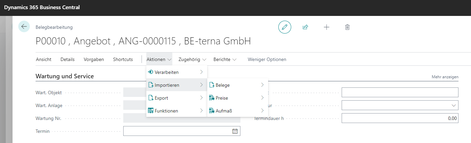Open the calendar picker in Termin field
Viewport: 471px width, 143px height.
[235, 131]
